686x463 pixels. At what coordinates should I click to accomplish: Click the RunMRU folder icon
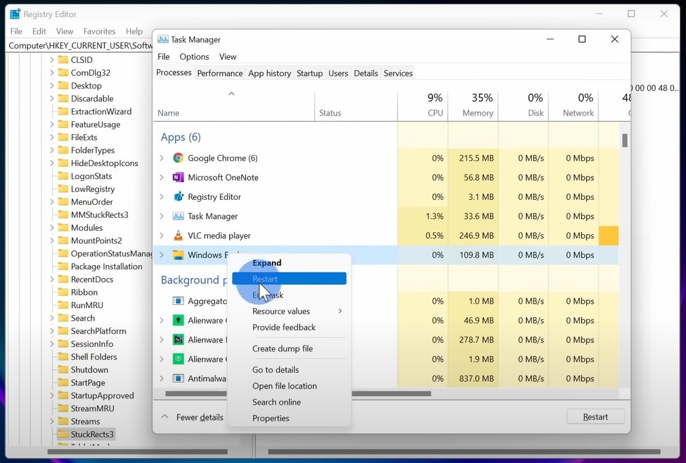(x=63, y=305)
